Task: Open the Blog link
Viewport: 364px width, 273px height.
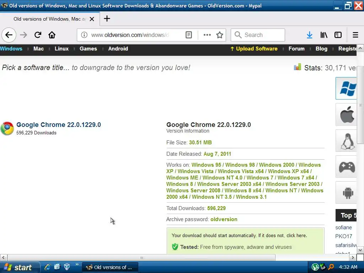Action: [x=321, y=49]
